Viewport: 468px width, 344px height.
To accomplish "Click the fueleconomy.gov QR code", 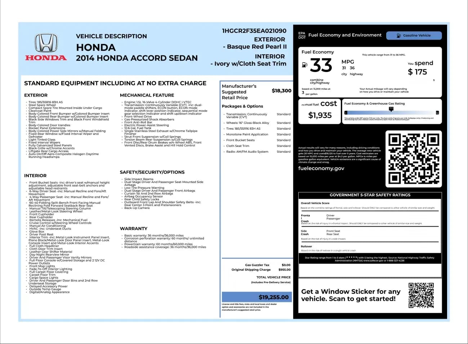I will point(414,158).
